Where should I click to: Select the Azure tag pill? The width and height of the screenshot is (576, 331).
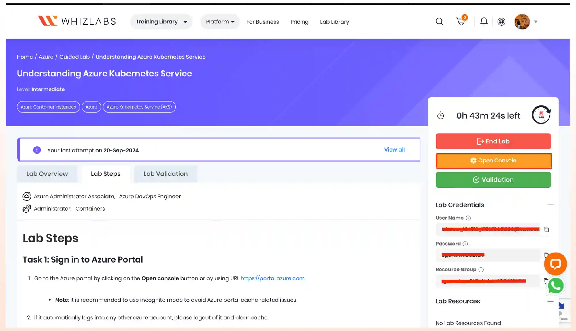(x=91, y=107)
